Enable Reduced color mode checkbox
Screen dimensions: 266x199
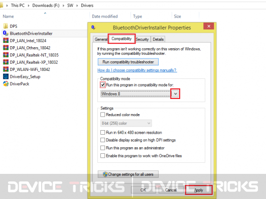click(102, 115)
